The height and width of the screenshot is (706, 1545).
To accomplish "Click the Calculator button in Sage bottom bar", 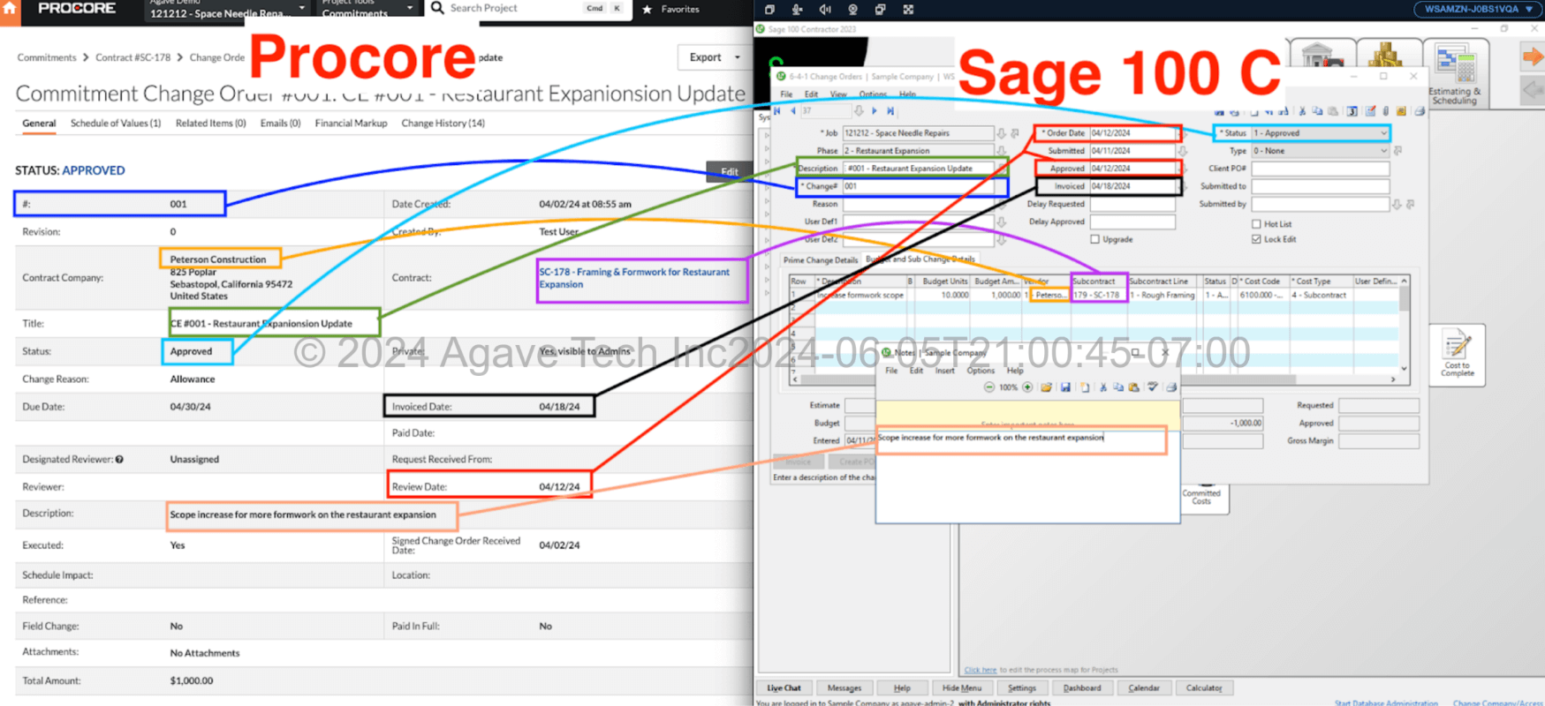I will (1204, 688).
